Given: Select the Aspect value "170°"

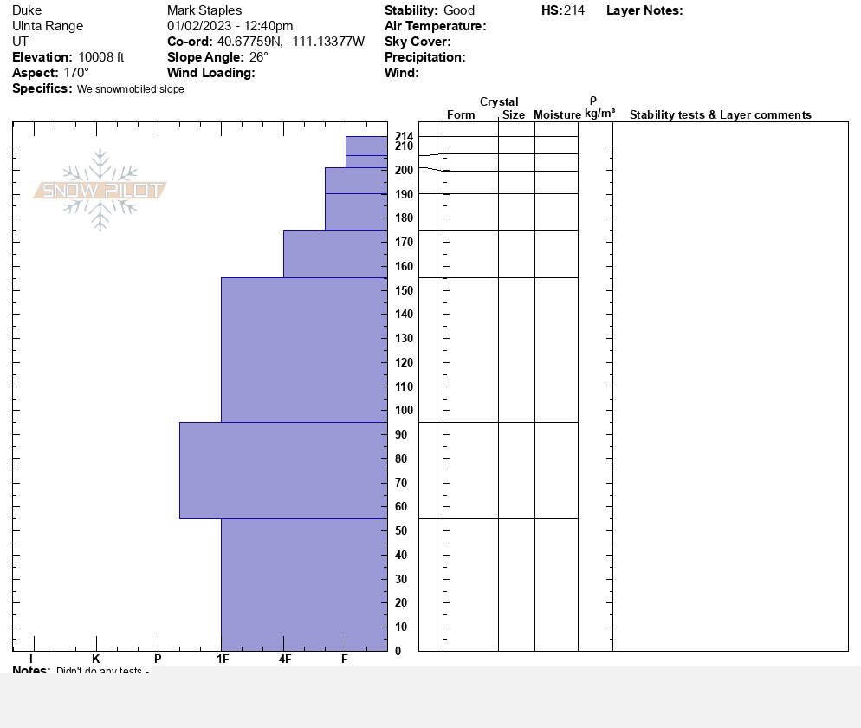Looking at the screenshot, I should tap(76, 73).
